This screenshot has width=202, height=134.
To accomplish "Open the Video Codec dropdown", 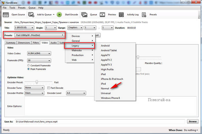I will point(39,53).
